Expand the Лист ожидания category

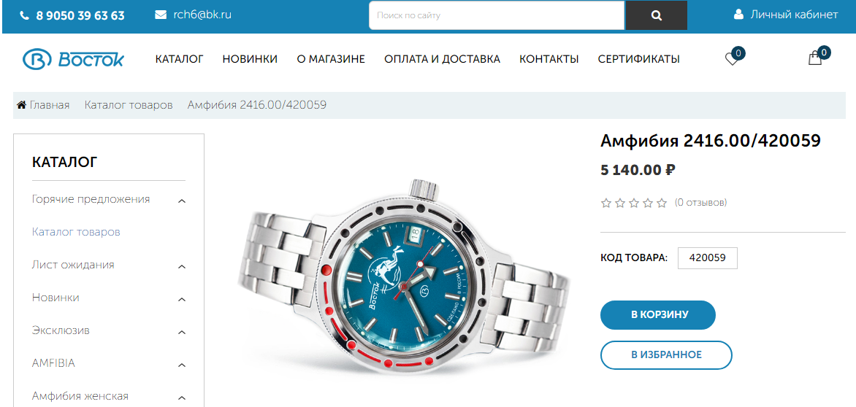point(182,266)
